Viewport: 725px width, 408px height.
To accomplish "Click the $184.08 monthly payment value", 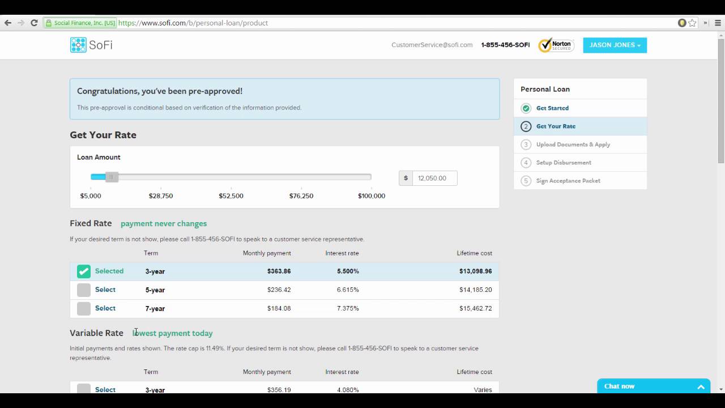I will (x=279, y=309).
